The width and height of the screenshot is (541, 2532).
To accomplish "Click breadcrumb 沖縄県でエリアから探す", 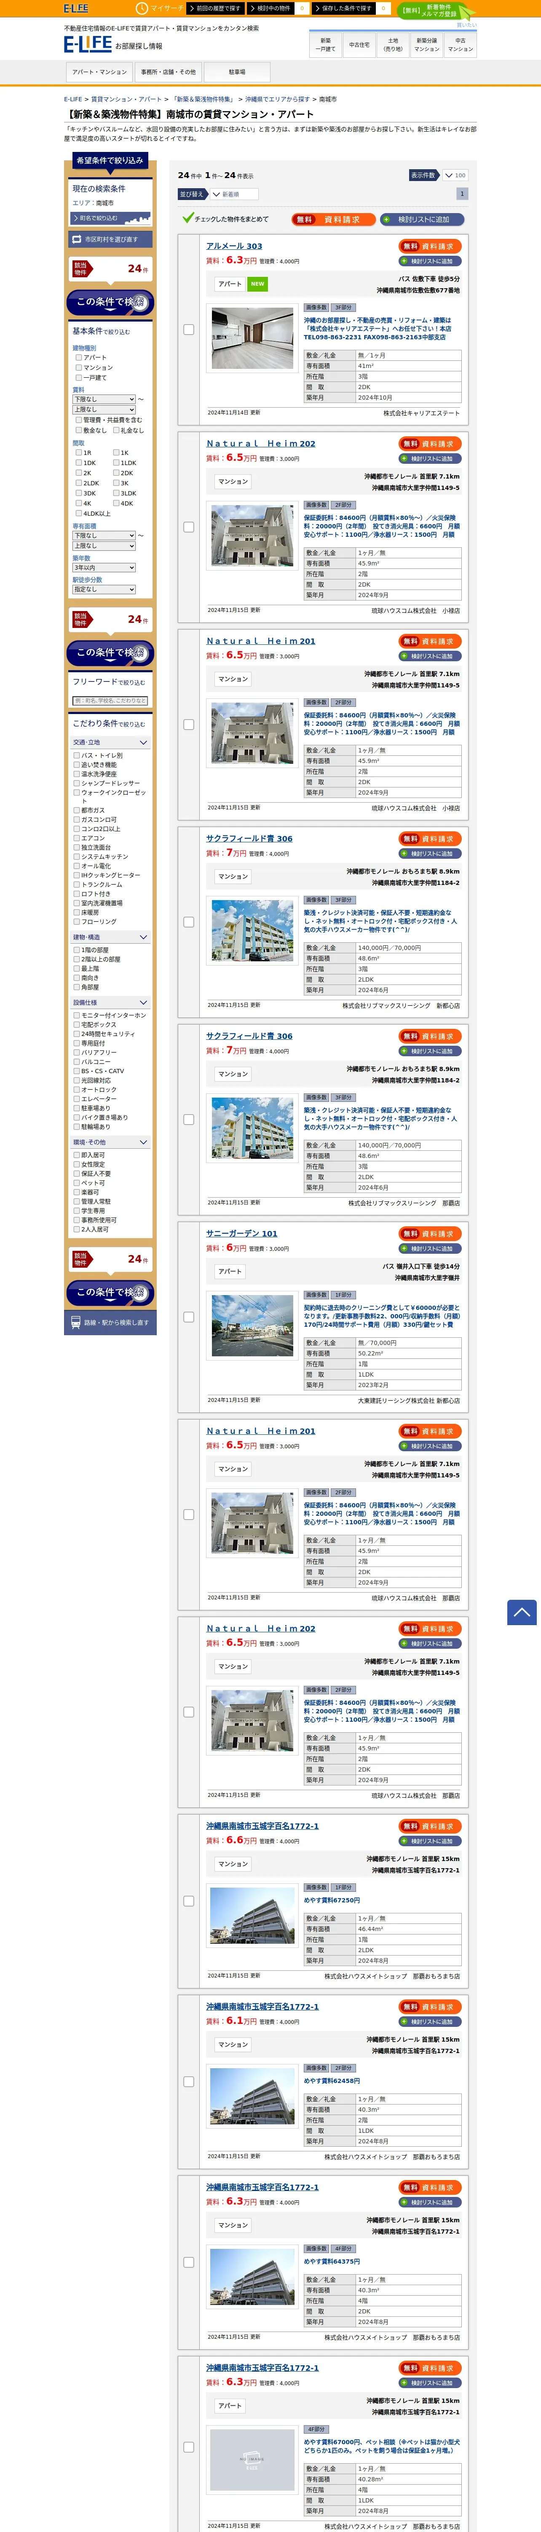I will [277, 99].
